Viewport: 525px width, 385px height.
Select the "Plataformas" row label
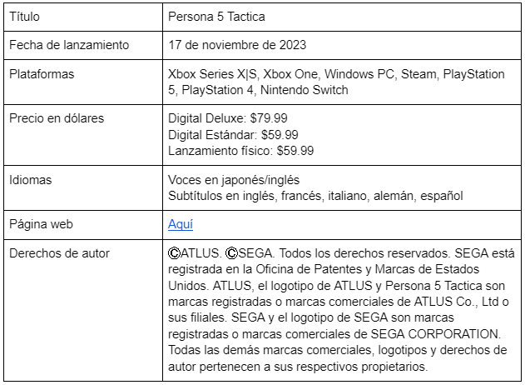[x=42, y=74]
